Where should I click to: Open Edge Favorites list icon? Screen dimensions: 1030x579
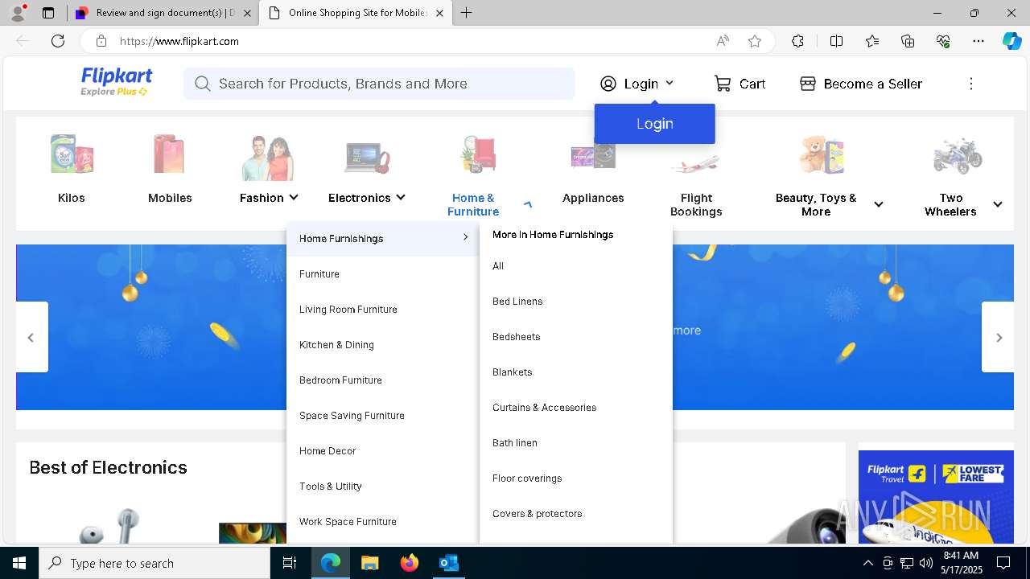click(x=872, y=41)
